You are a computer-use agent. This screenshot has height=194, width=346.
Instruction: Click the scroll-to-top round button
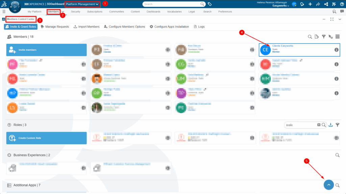click(328, 185)
